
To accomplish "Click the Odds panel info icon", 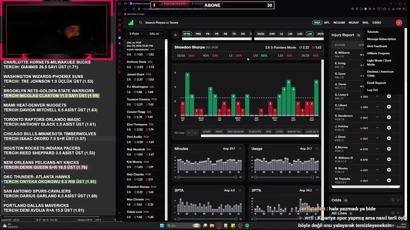I will point(393,200).
